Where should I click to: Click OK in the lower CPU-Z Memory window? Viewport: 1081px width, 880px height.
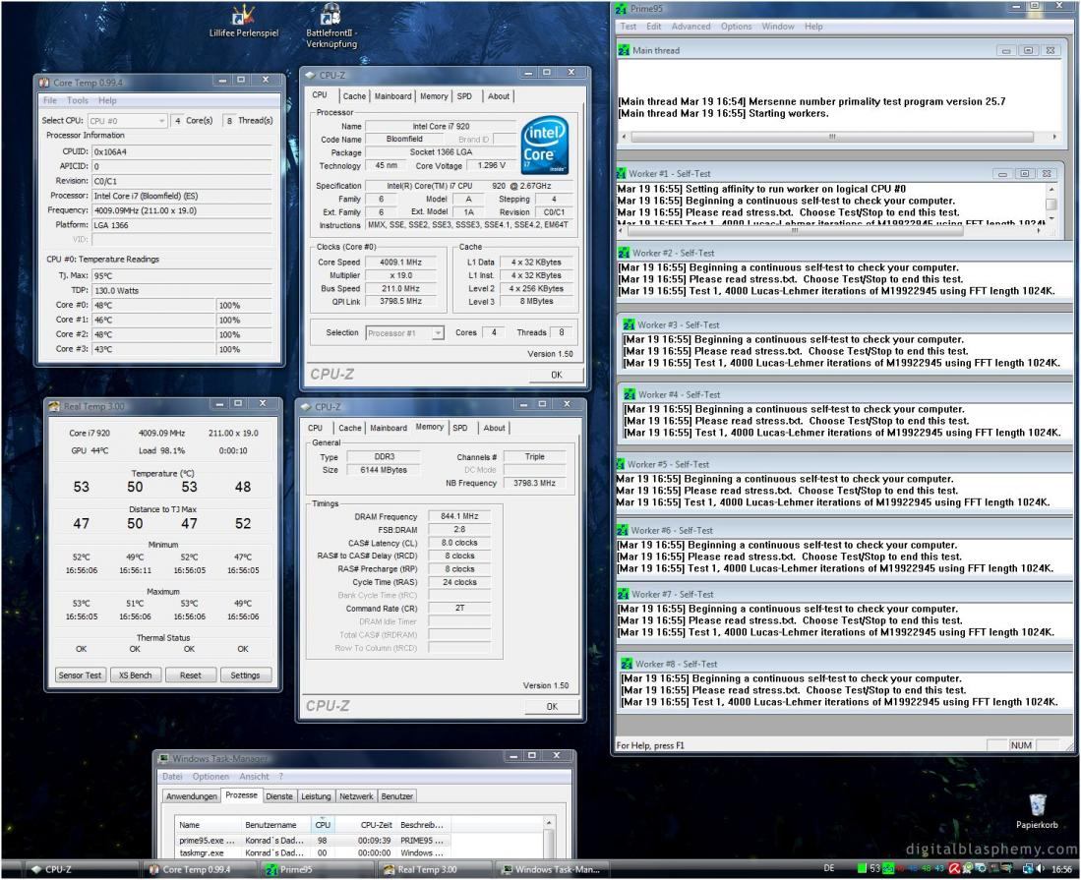tap(552, 706)
